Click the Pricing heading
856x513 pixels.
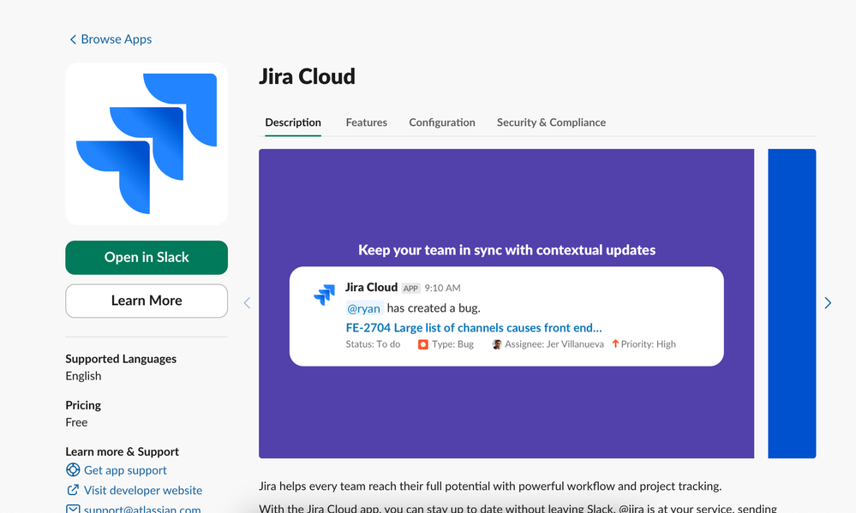pos(83,405)
